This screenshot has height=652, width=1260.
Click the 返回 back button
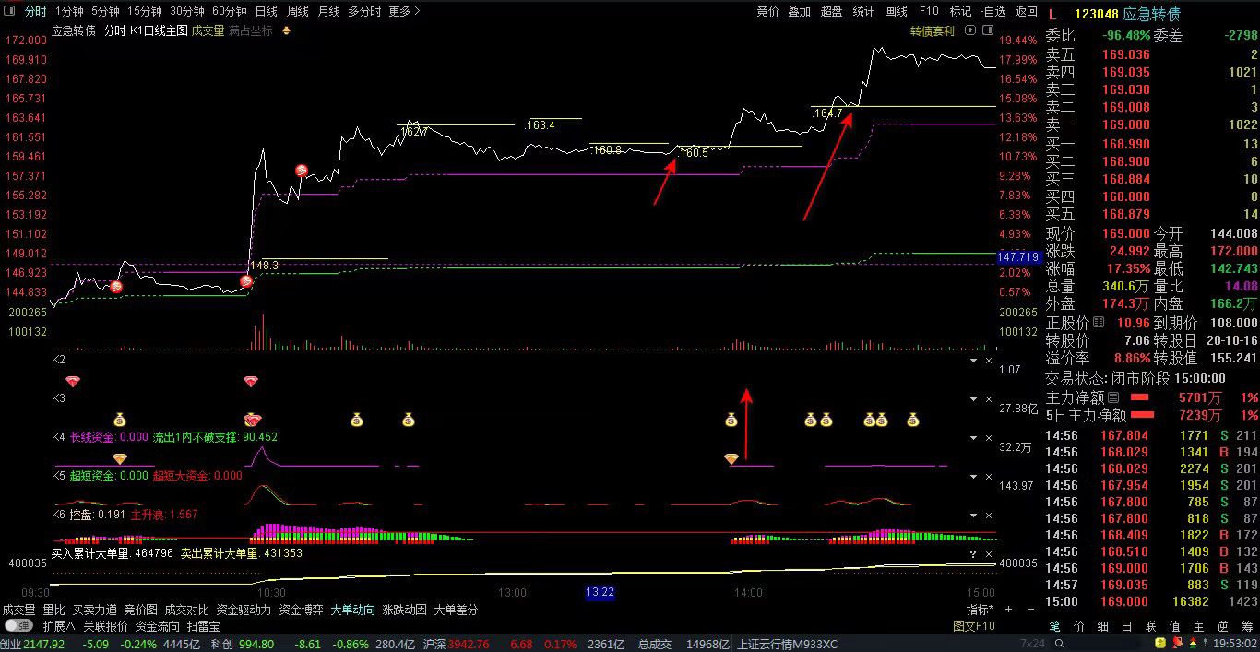[1026, 11]
